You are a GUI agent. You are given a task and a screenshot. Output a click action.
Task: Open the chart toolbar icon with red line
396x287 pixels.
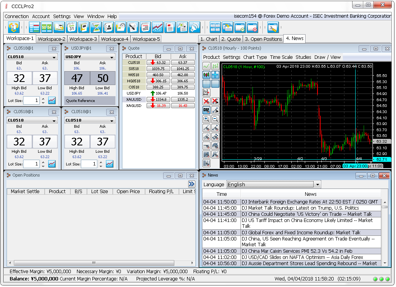(x=158, y=27)
